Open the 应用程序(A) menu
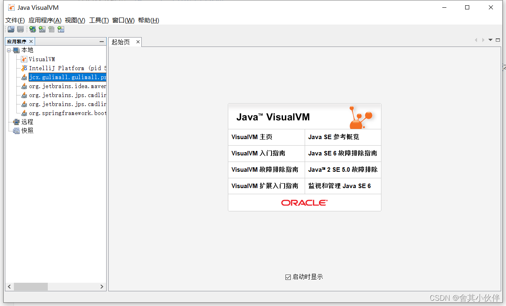 [45, 20]
